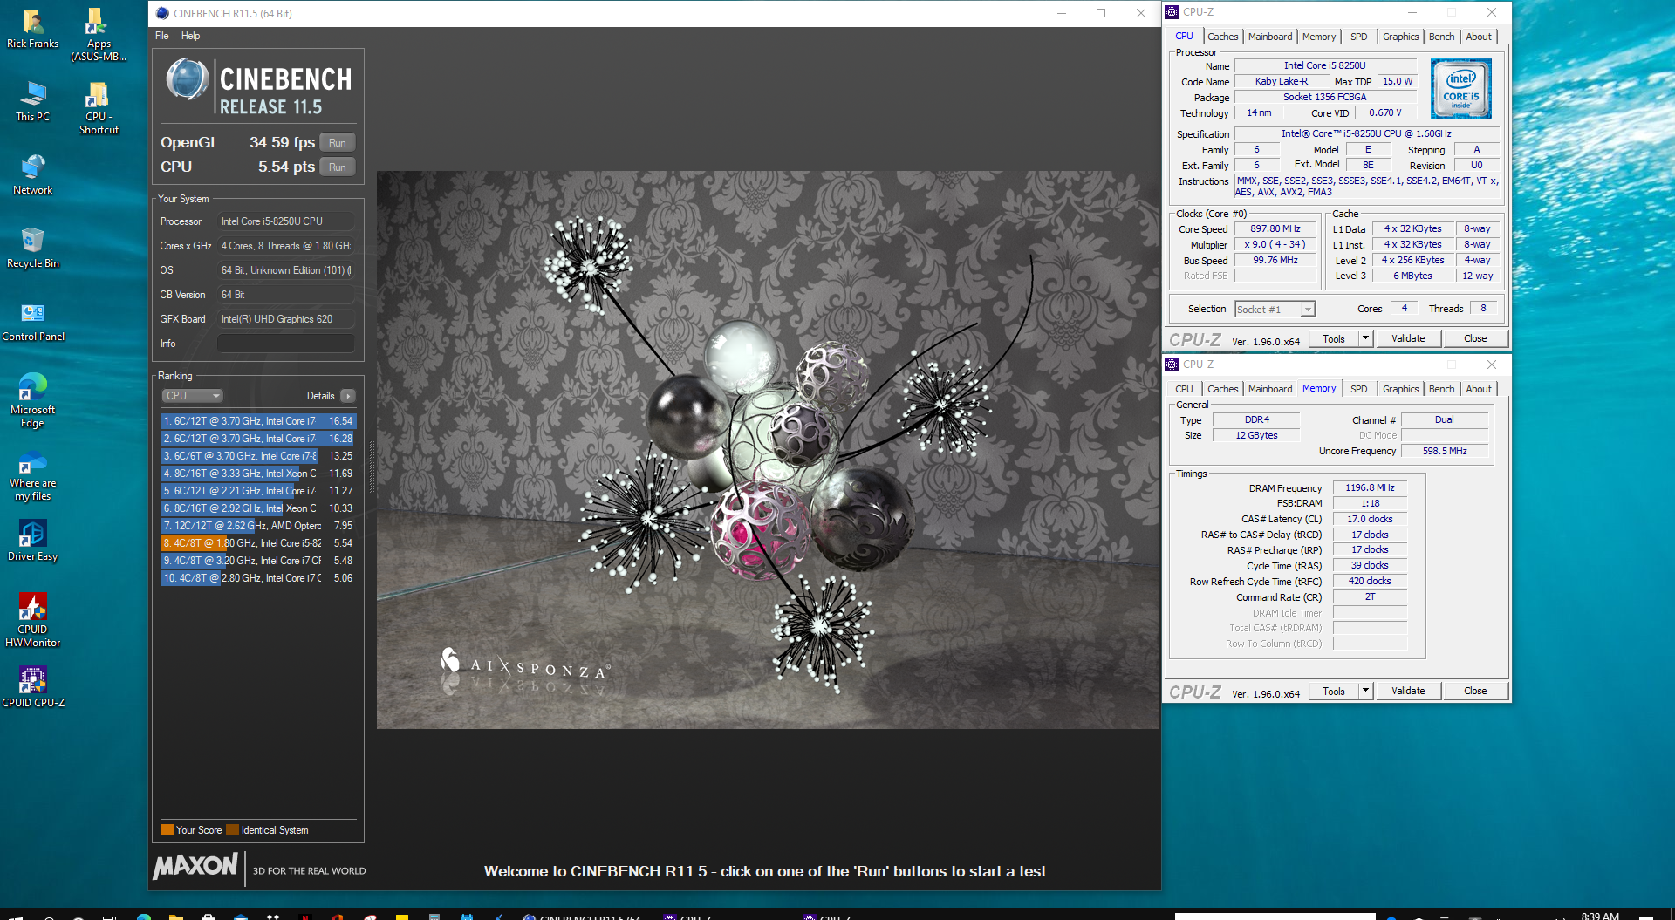
Task: Switch to Mainboard tab in lower CPU-Z
Action: 1270,389
